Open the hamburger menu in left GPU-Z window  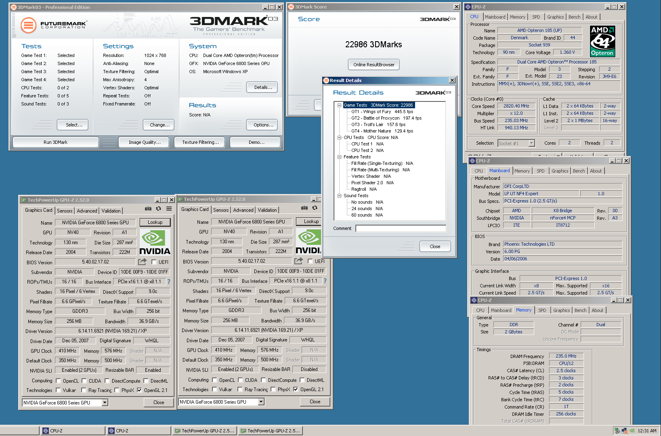pos(169,209)
